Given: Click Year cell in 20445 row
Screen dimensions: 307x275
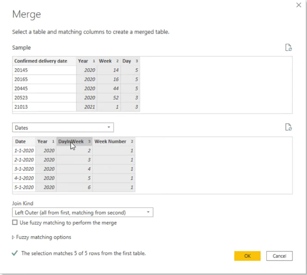Looking at the screenshot, I should pyautogui.click(x=87, y=89).
